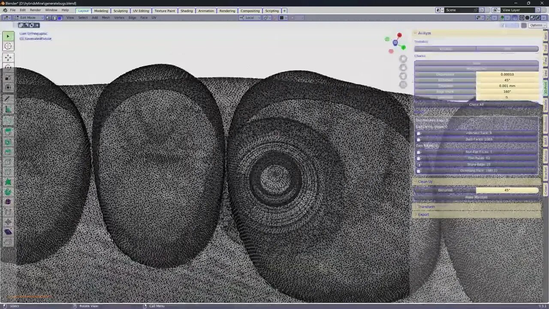Click the zoom viewport gizmo button
549x309 pixels.
(x=403, y=59)
